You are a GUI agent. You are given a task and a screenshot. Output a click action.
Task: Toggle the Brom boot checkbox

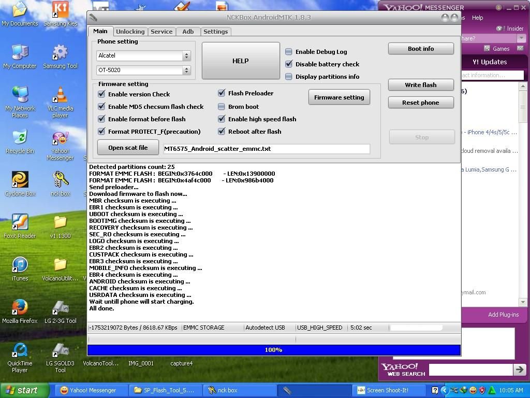[222, 107]
